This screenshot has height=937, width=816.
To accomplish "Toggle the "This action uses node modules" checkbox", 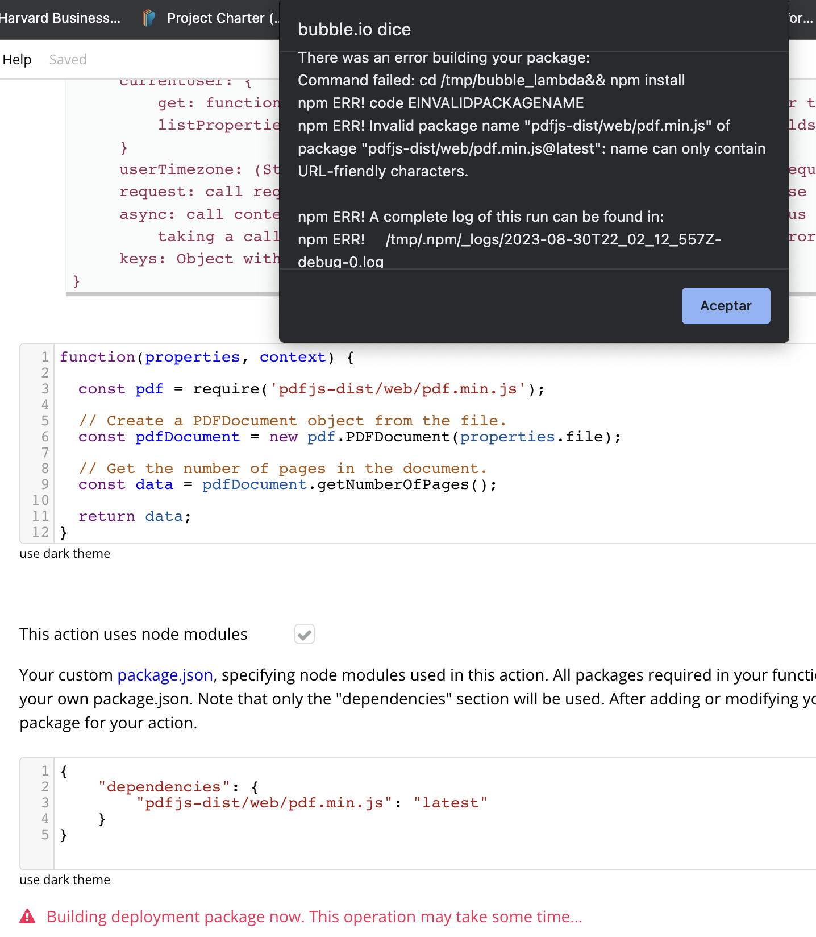I will point(305,634).
